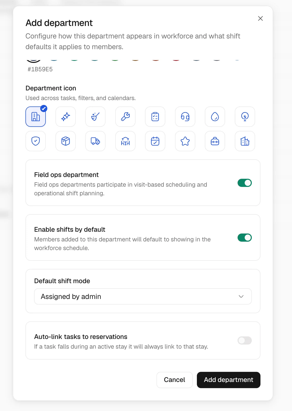
Task: Pick the headset support icon
Action: click(185, 117)
